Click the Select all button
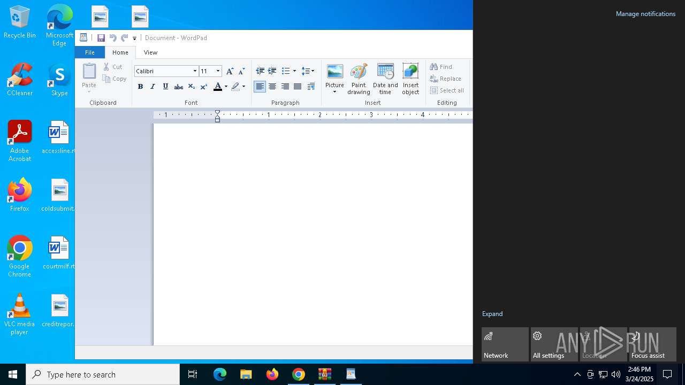Viewport: 685px width, 385px height. [x=447, y=90]
